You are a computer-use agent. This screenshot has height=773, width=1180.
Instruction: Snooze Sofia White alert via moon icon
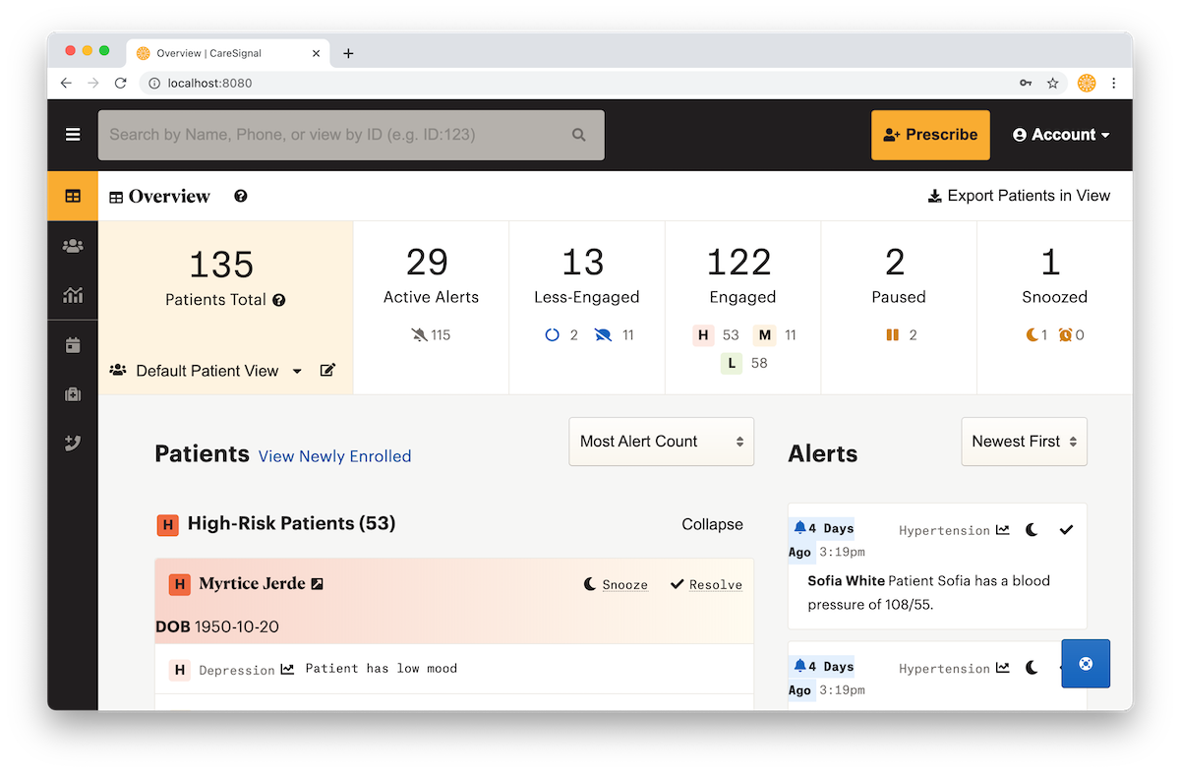1032,530
